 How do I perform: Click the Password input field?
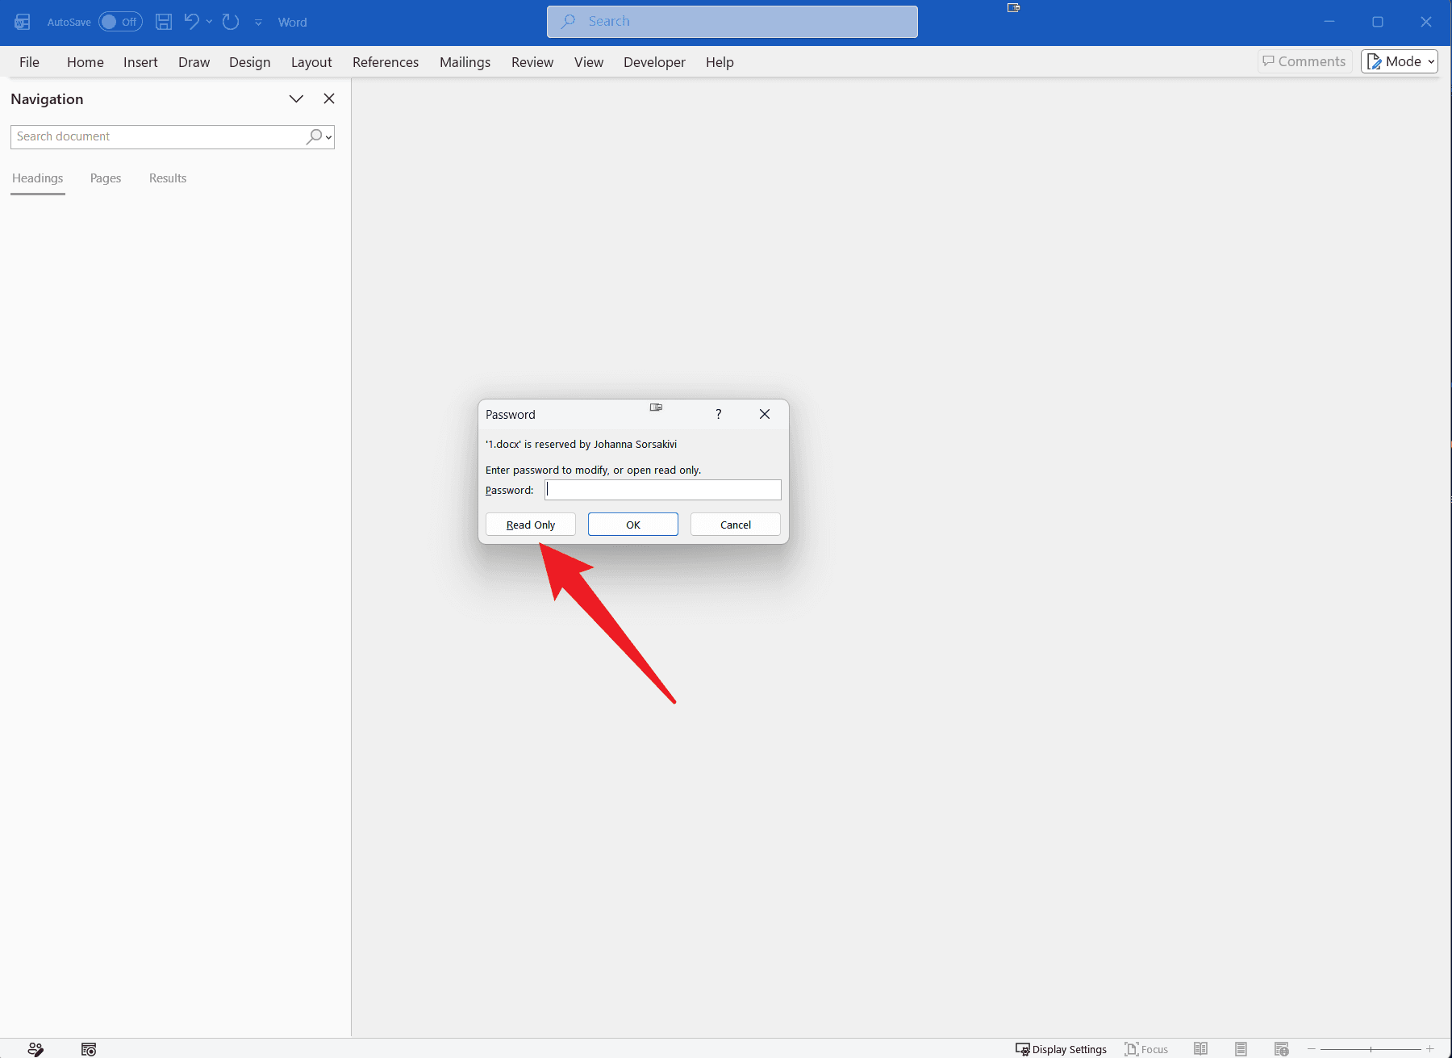click(663, 490)
